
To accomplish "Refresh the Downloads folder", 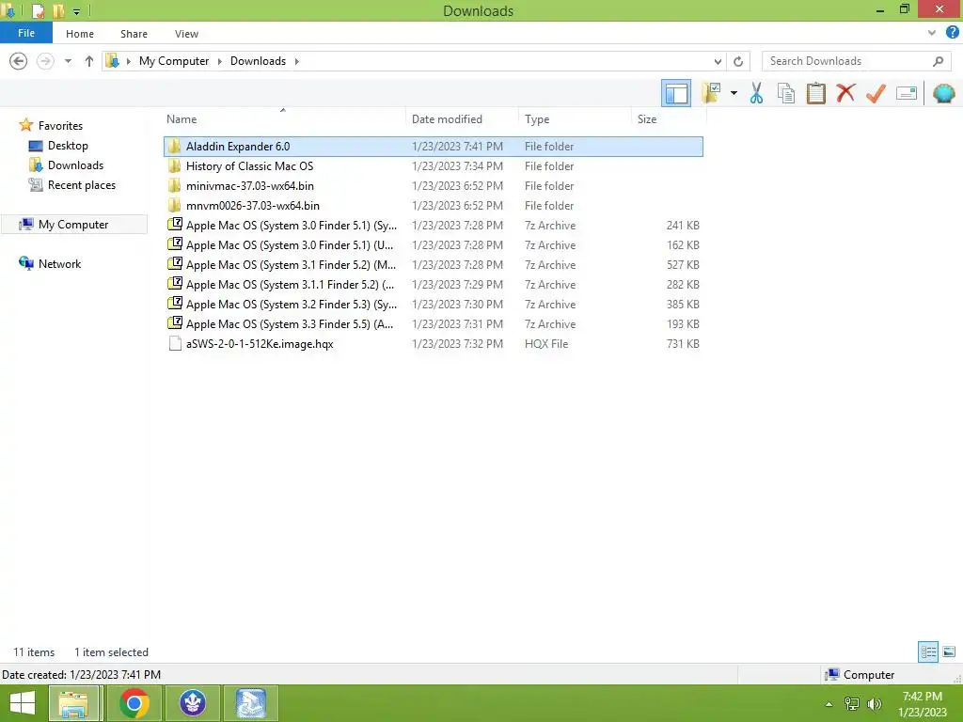I will tap(738, 61).
